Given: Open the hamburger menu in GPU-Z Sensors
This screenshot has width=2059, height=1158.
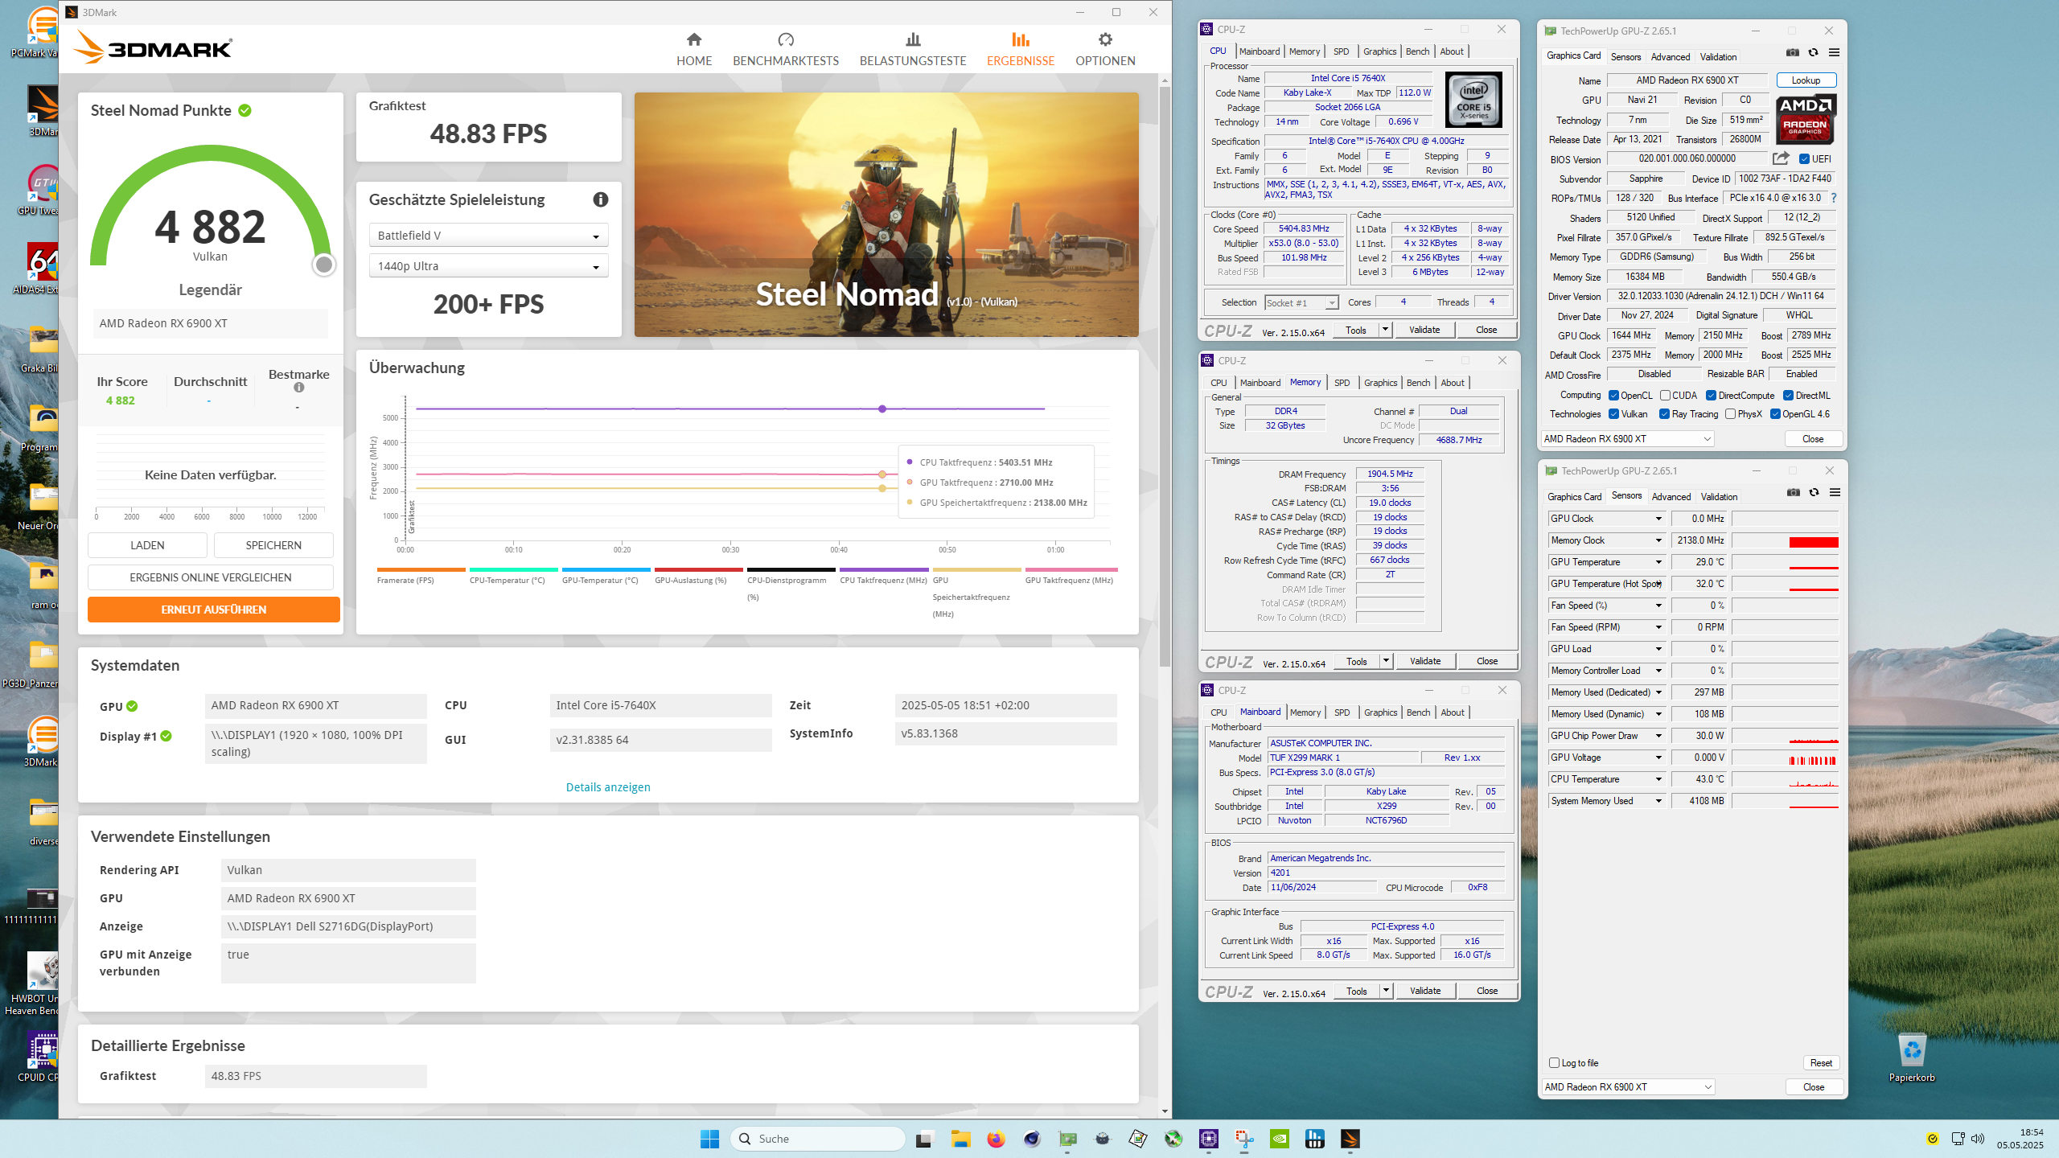Looking at the screenshot, I should [1835, 492].
